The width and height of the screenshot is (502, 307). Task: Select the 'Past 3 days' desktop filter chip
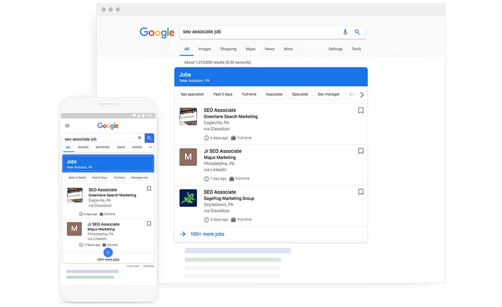tap(223, 94)
